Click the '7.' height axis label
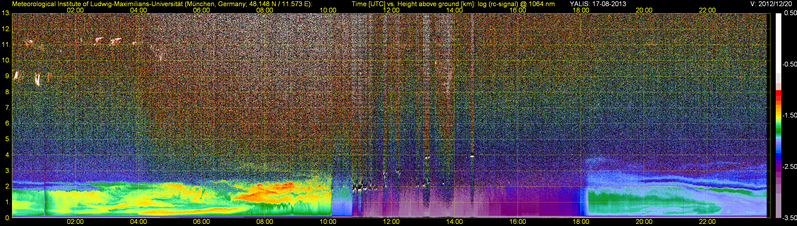Viewport: 797px width, 226px height. (7, 108)
